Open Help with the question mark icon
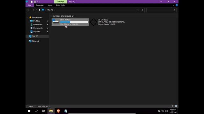The image size is (204, 114). click(x=177, y=5)
